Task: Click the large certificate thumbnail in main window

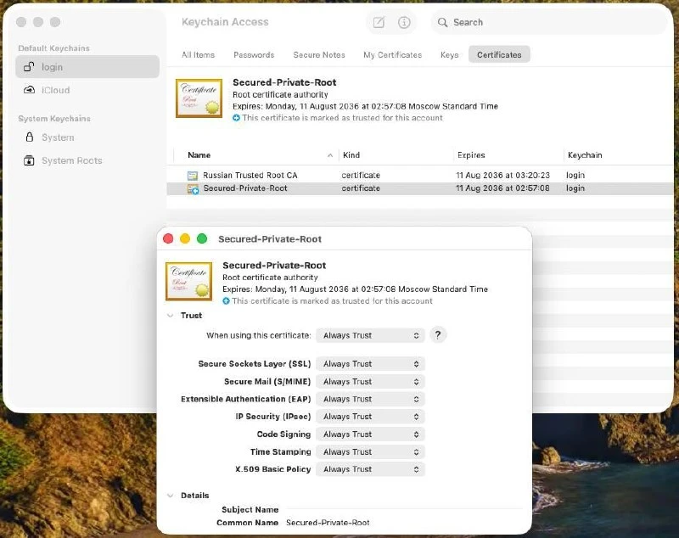Action: (x=199, y=98)
